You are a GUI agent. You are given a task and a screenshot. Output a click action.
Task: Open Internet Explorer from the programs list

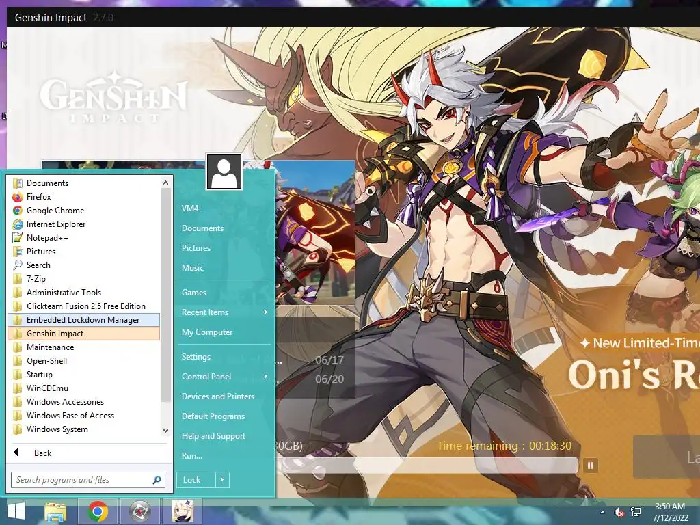pyautogui.click(x=84, y=224)
